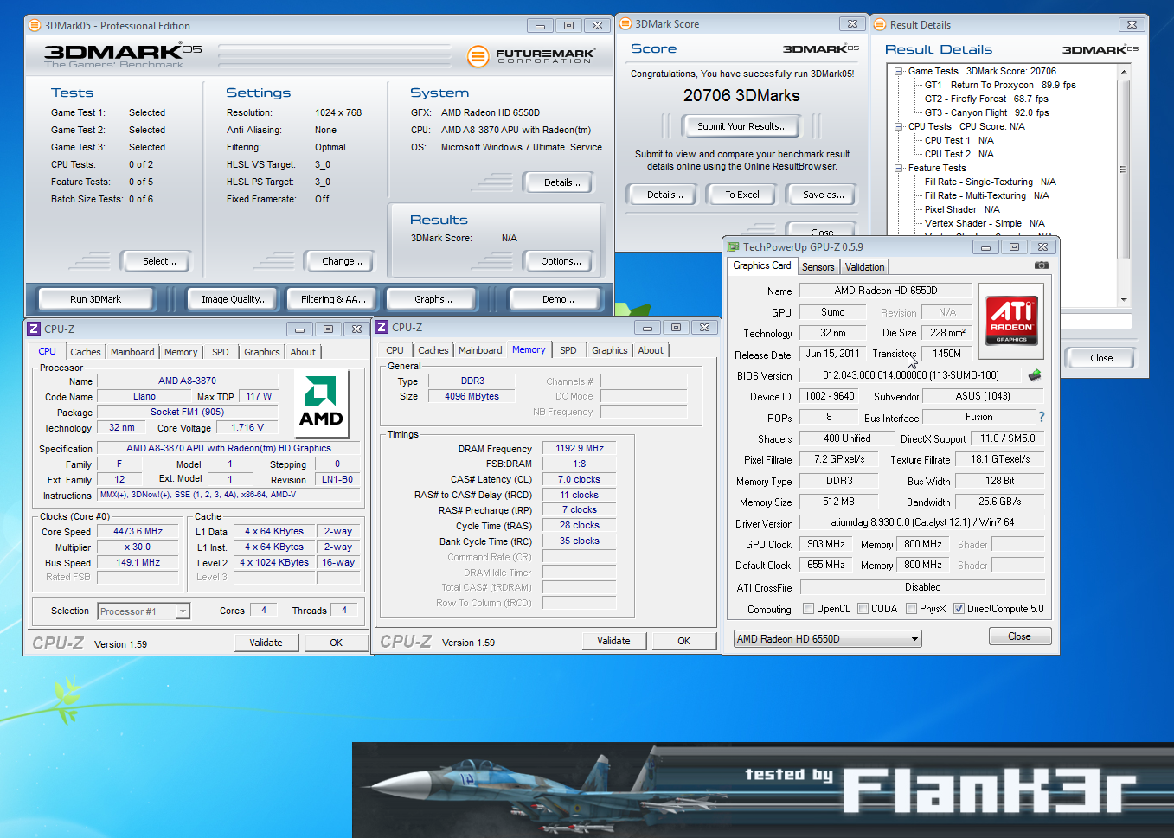The height and width of the screenshot is (838, 1174).
Task: Click the Filtering & AA button
Action: click(333, 299)
